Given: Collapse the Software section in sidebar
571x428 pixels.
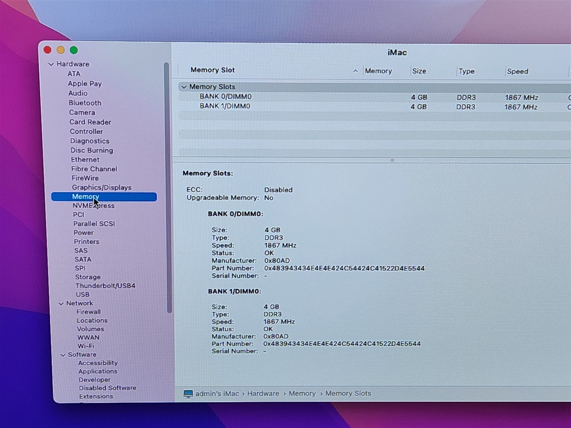Looking at the screenshot, I should [x=63, y=355].
